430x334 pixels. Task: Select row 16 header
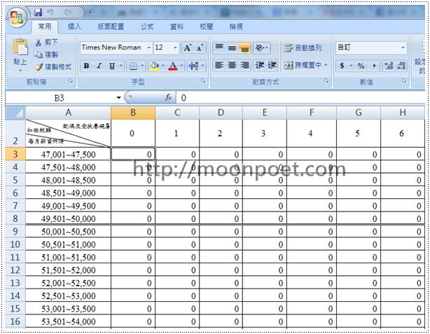tap(15, 321)
